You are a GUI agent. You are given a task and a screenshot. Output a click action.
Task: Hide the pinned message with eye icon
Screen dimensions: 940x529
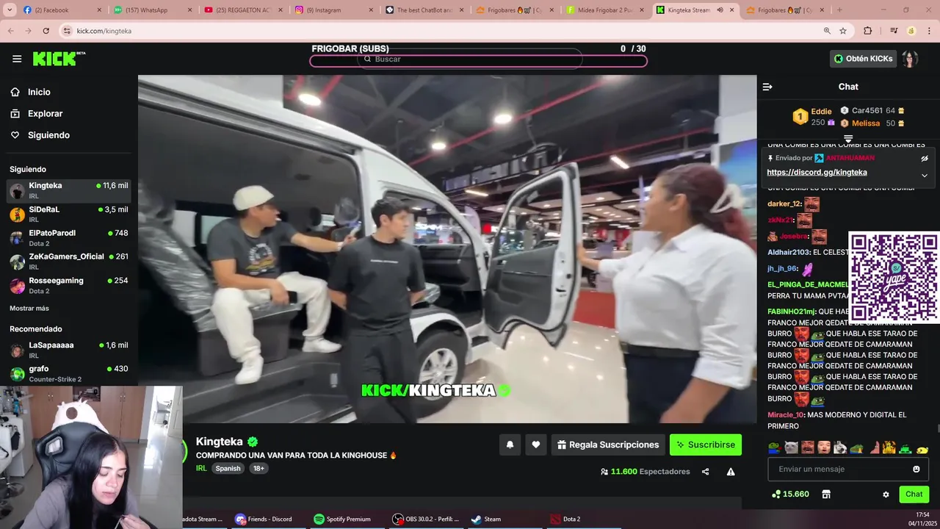click(925, 158)
